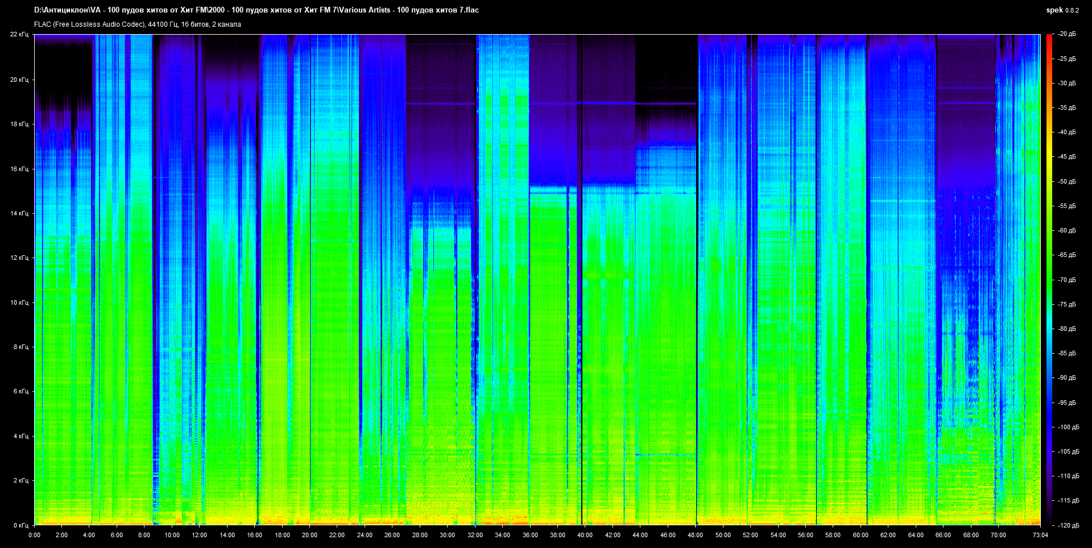Screen dimensions: 1092x548
Task: Click the spek 0.8.2 version label
Action: 1062,10
